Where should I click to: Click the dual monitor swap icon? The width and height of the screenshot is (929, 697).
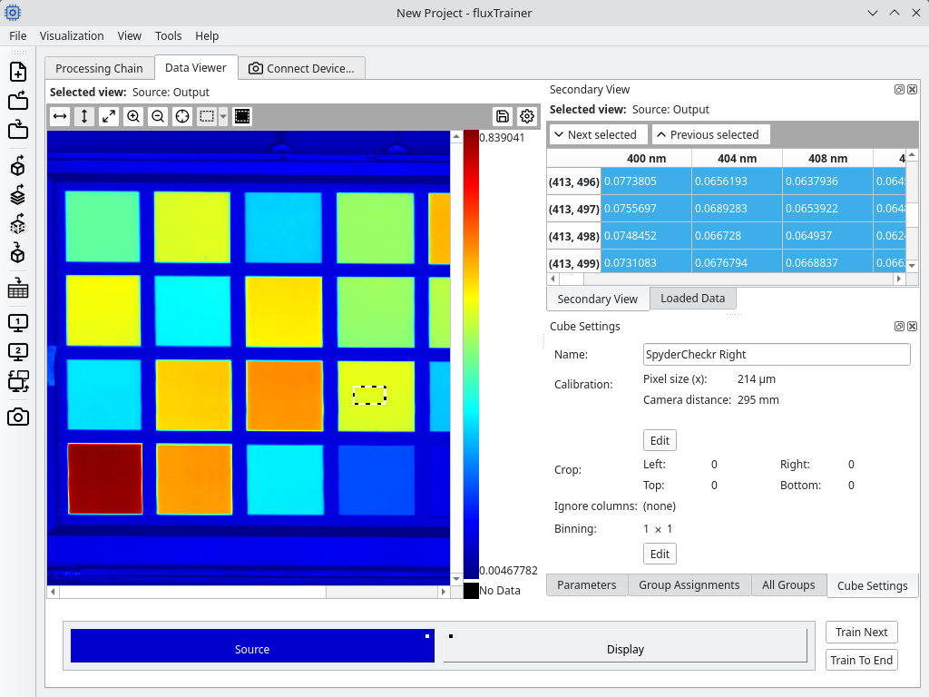point(18,381)
